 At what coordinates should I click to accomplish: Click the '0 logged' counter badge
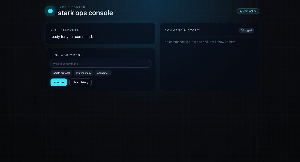246,30
